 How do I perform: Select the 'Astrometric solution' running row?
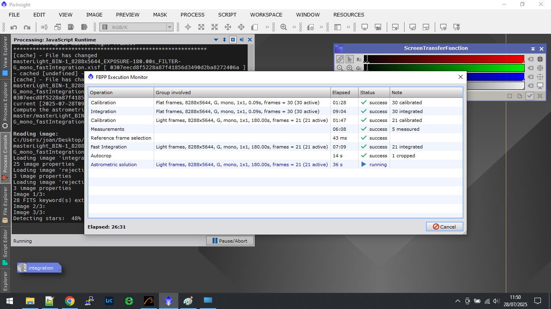coord(275,165)
